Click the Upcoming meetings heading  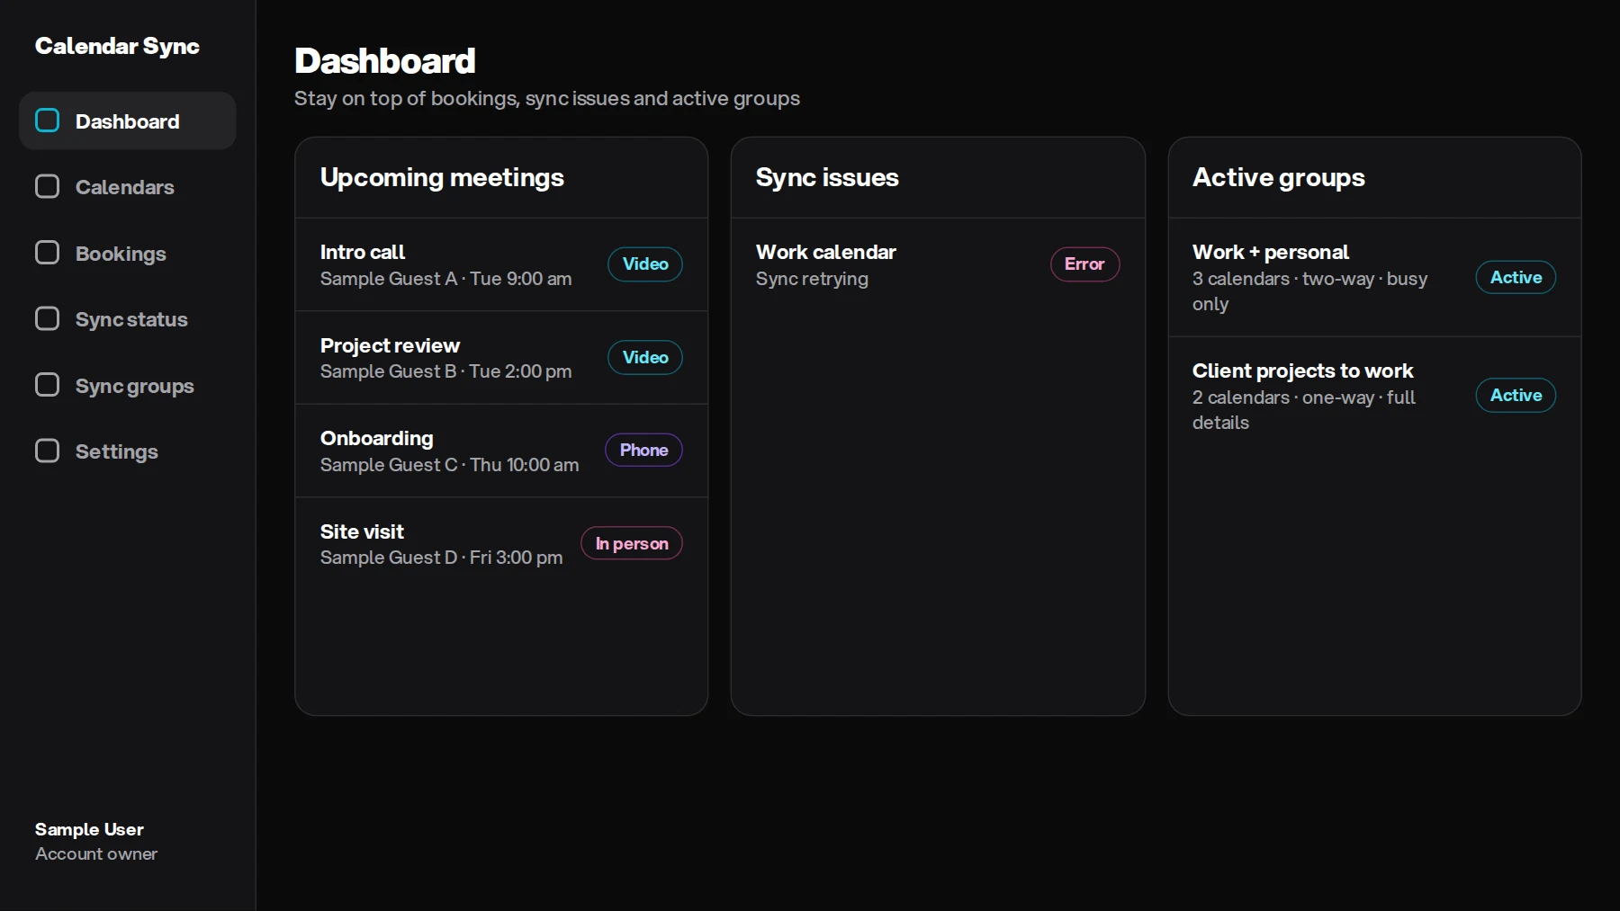(442, 177)
